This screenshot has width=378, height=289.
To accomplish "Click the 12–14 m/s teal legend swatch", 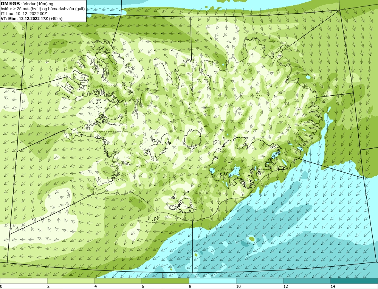I will (307, 281).
